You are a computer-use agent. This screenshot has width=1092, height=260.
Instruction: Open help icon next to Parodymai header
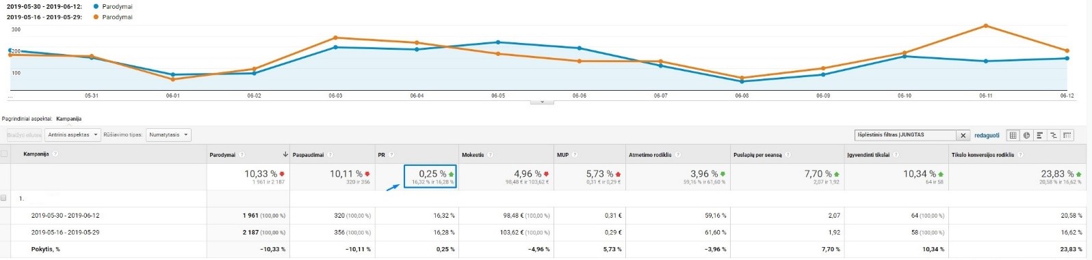(x=243, y=155)
